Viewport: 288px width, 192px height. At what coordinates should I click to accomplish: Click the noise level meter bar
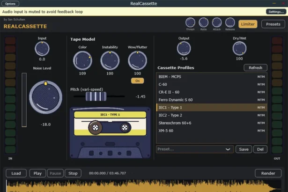pyautogui.click(x=24, y=100)
